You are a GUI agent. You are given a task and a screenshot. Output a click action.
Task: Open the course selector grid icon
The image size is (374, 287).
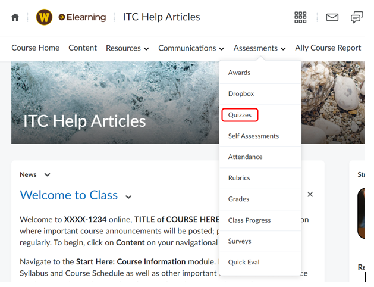tap(300, 17)
